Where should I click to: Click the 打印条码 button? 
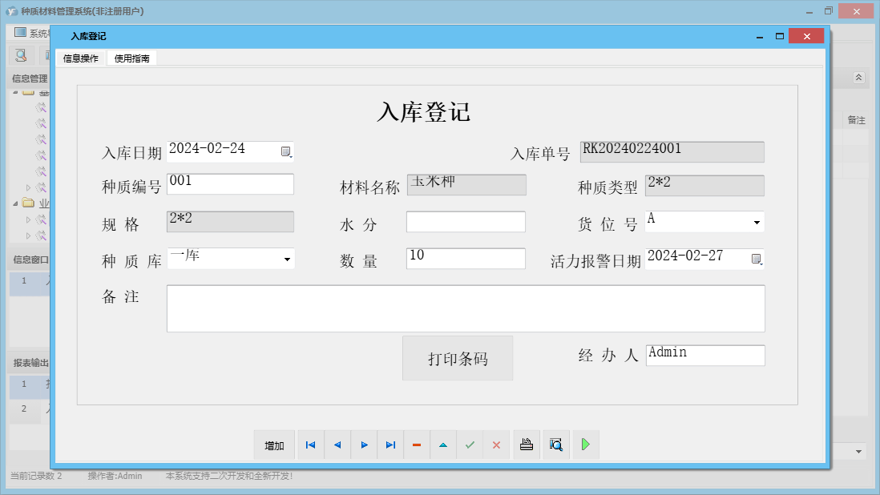(457, 358)
